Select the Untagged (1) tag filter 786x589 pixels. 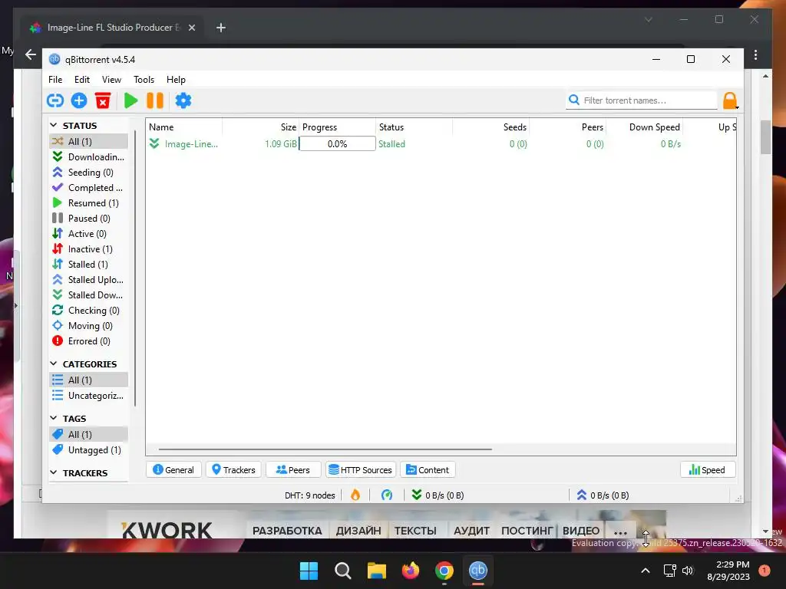point(89,450)
